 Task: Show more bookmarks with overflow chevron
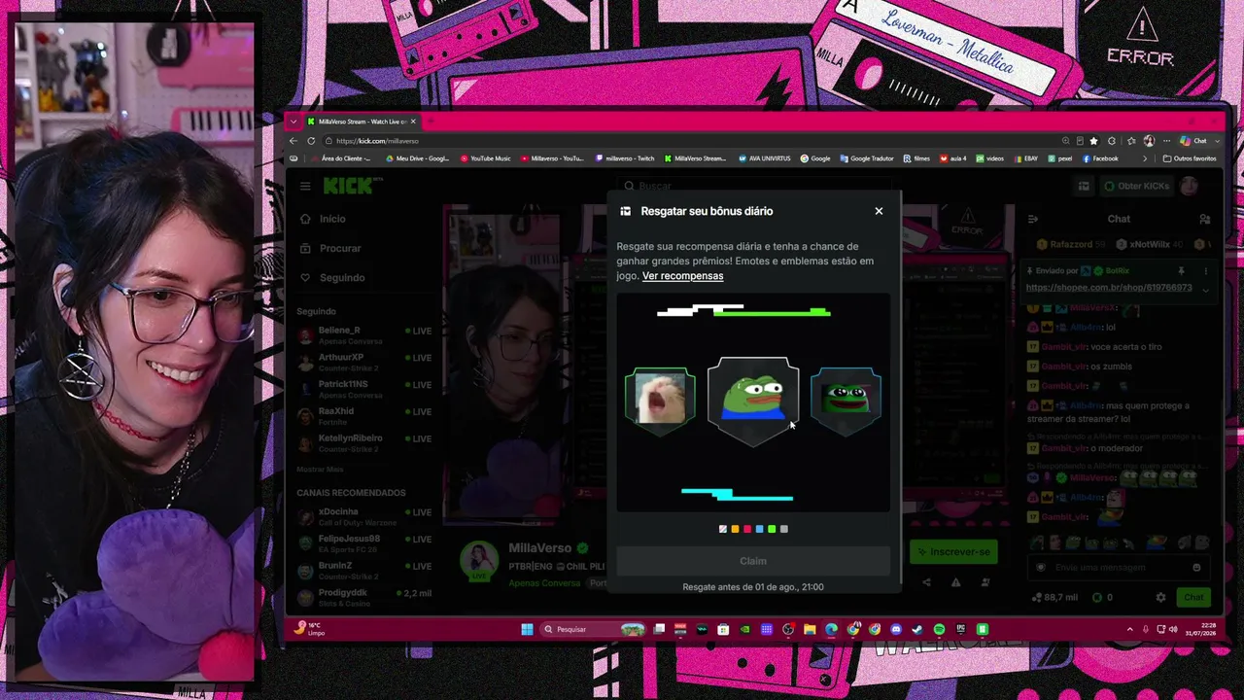point(1144,158)
